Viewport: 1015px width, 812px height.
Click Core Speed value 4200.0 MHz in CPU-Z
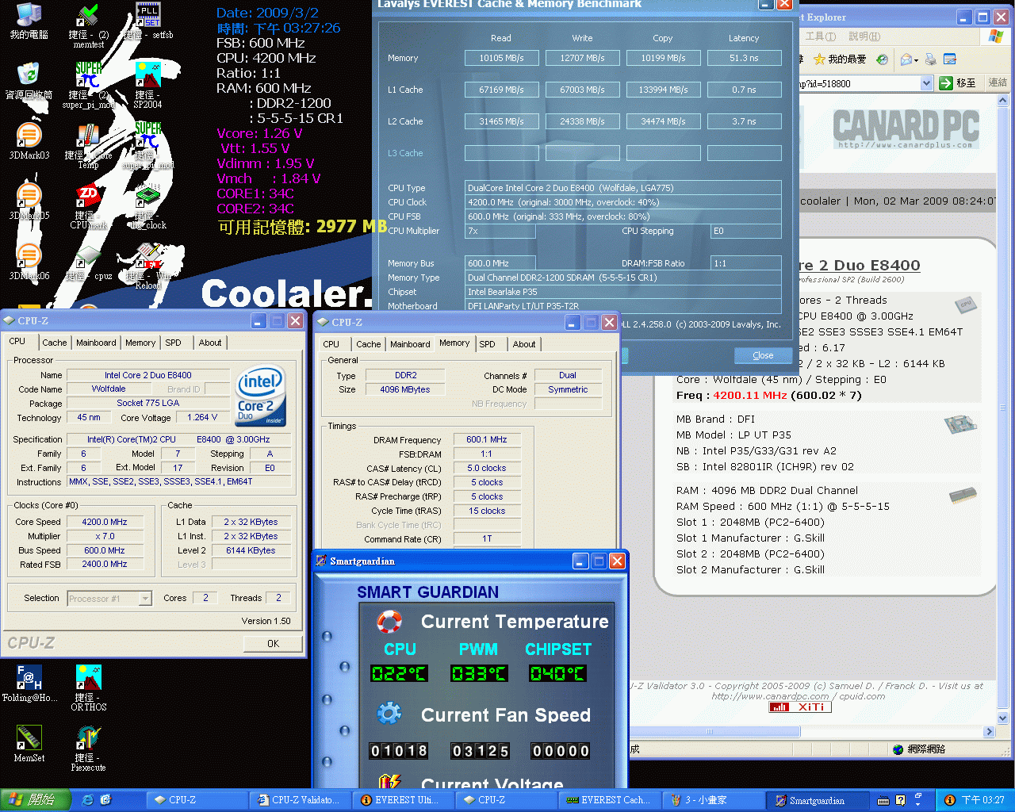pyautogui.click(x=105, y=522)
